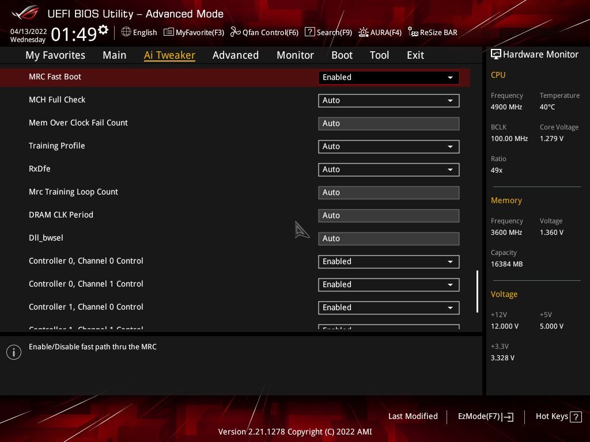
Task: Open MCH Full Check dropdown
Action: 389,100
